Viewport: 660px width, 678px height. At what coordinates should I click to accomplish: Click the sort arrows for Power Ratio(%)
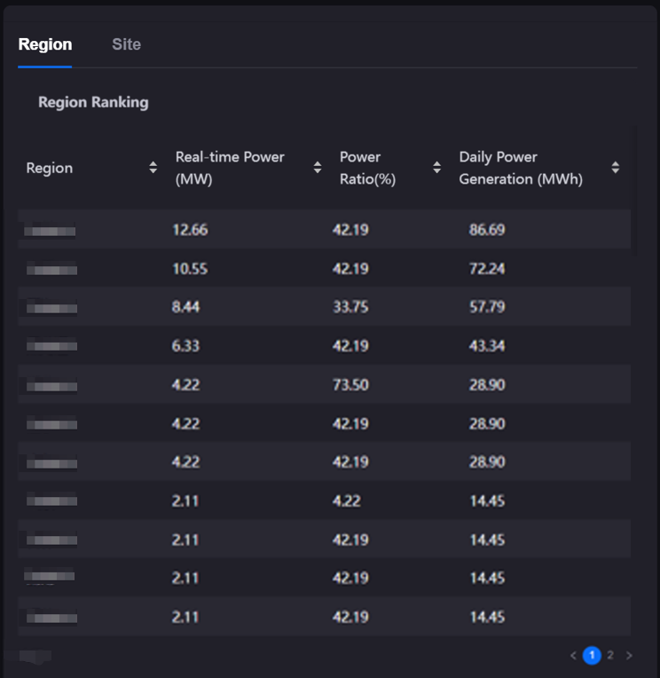tap(436, 168)
